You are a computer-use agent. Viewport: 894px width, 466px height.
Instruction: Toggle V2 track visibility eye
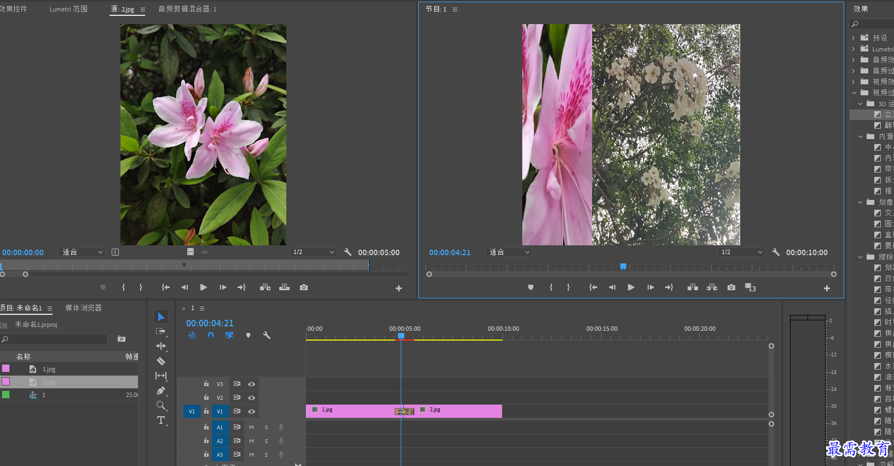(251, 398)
